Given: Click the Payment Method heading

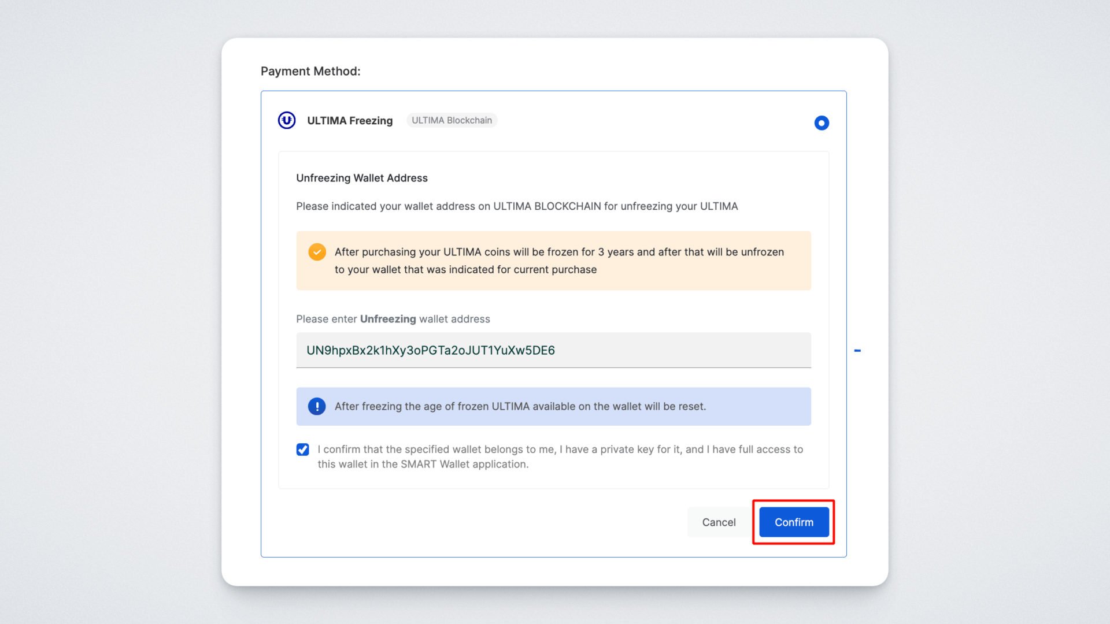Looking at the screenshot, I should [310, 71].
